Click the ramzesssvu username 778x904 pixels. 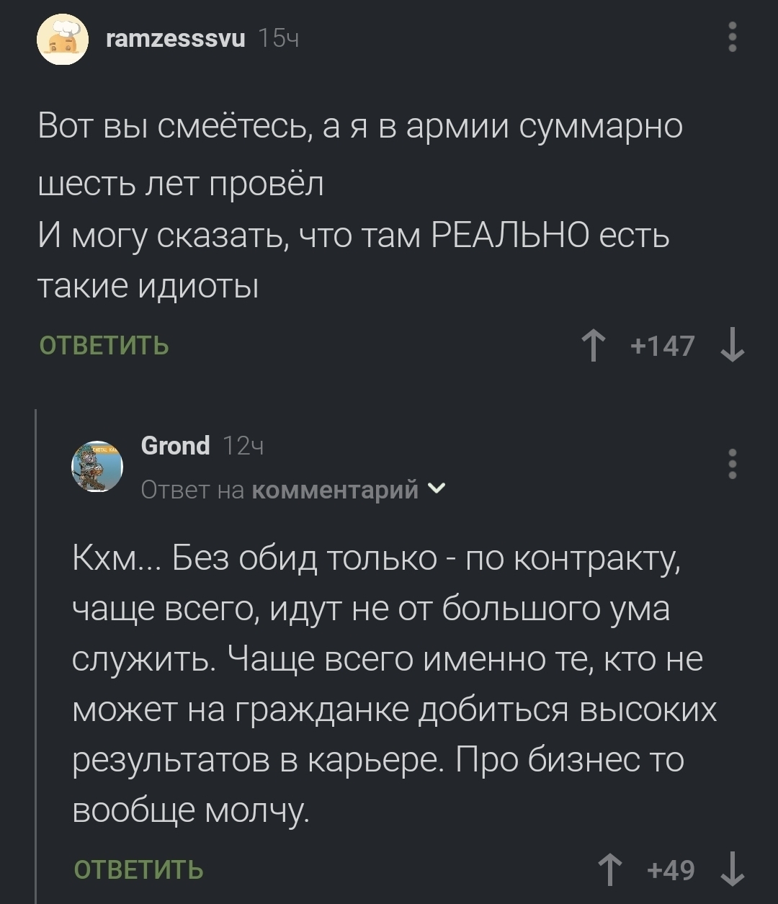click(x=176, y=38)
